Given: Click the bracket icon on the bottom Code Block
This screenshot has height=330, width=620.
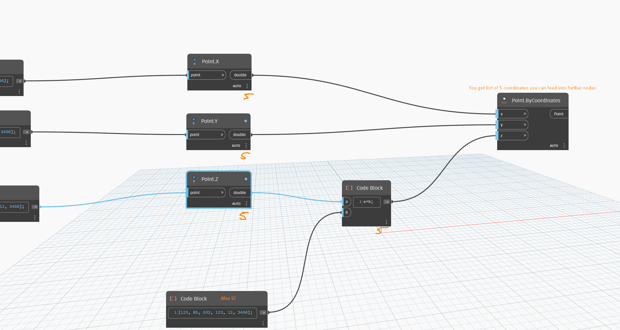Looking at the screenshot, I should click(x=173, y=299).
